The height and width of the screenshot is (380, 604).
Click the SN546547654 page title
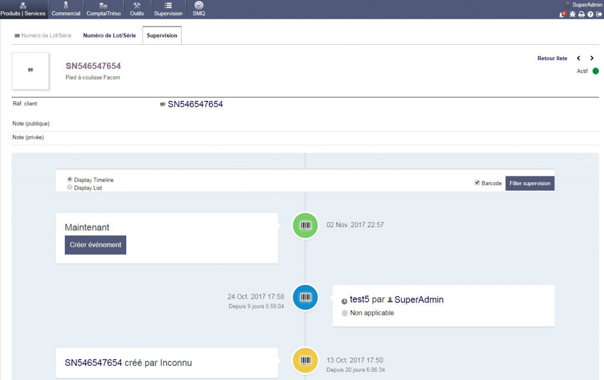[93, 66]
